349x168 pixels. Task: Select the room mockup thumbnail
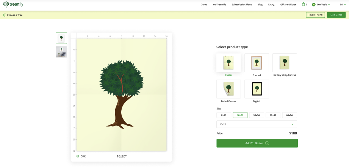61,52
